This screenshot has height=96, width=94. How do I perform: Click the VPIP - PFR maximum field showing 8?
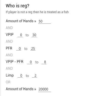pos(44,62)
